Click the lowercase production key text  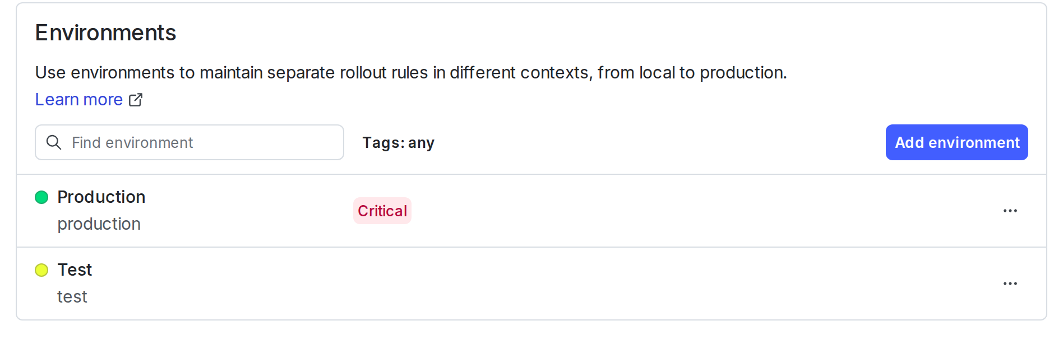tap(99, 224)
